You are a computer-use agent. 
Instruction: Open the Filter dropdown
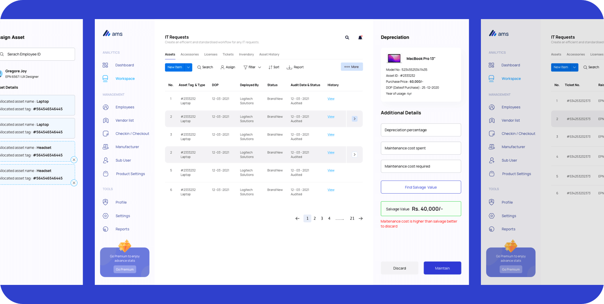[x=252, y=67]
